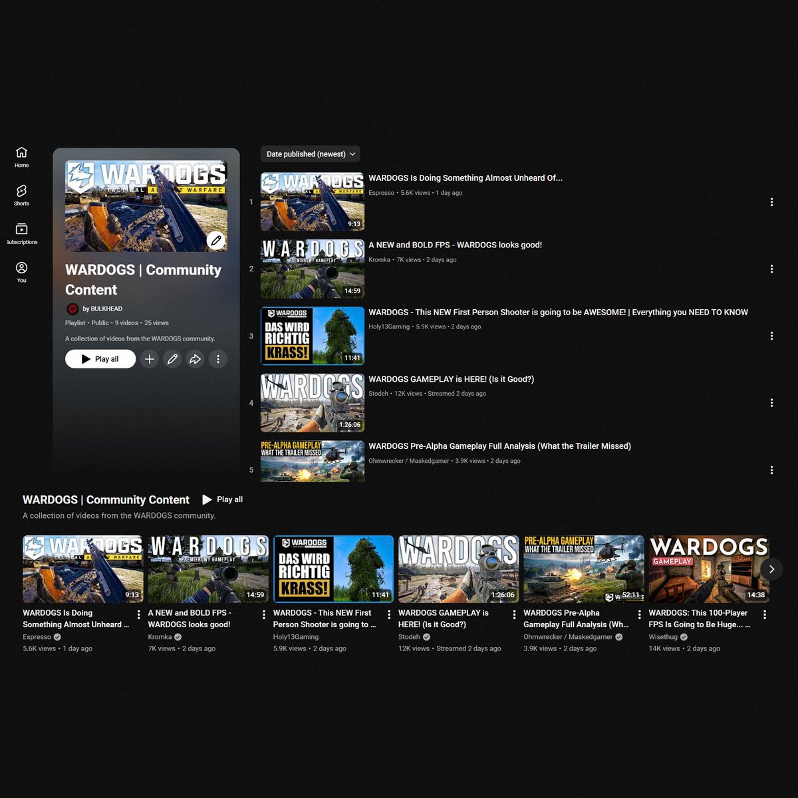Open Wisethug channel from the shelf card
Viewport: 798px width, 798px height.
point(663,637)
